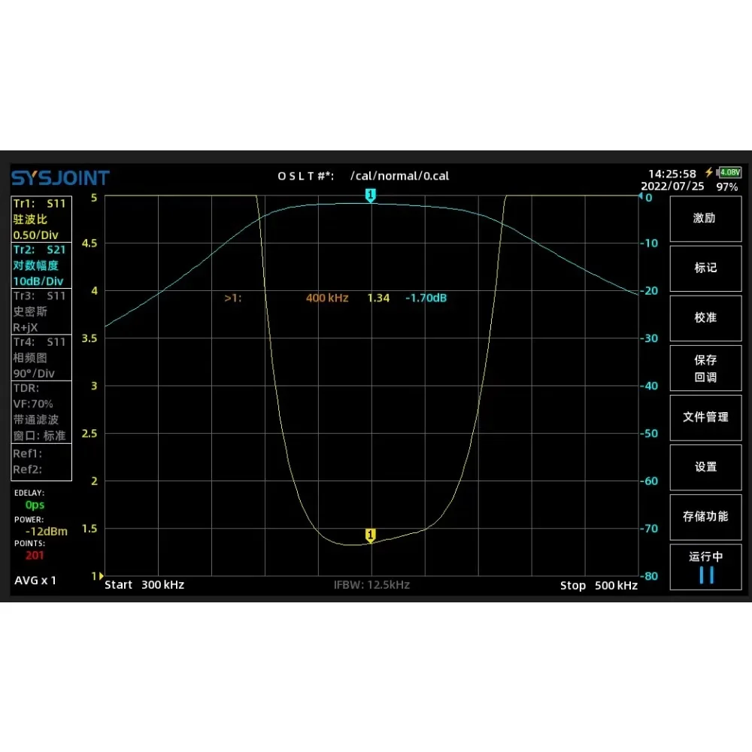Open the 保存回调 save/recall menu
This screenshot has width=752, height=752.
coord(705,368)
